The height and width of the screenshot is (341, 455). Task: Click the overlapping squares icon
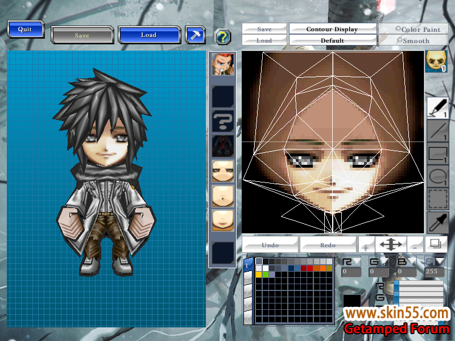click(436, 244)
